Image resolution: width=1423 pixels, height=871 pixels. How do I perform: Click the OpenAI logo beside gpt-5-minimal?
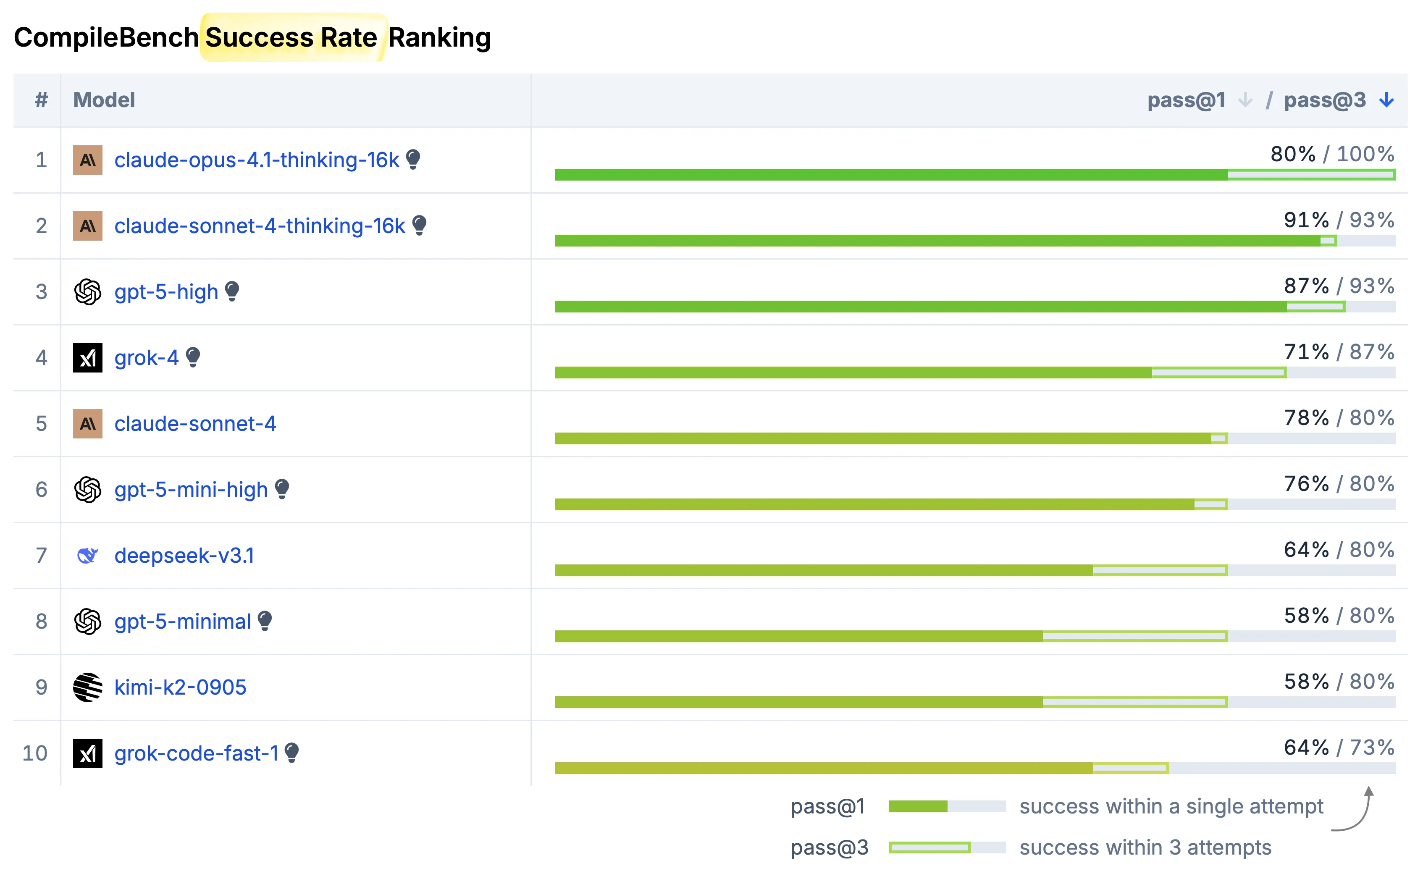click(88, 622)
